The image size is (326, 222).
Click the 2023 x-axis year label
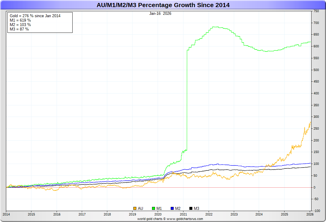234,214
